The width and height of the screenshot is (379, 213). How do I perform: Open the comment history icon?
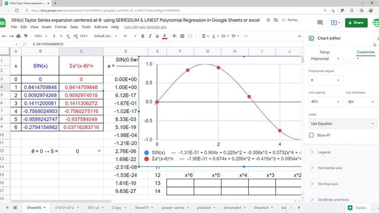(x=320, y=22)
